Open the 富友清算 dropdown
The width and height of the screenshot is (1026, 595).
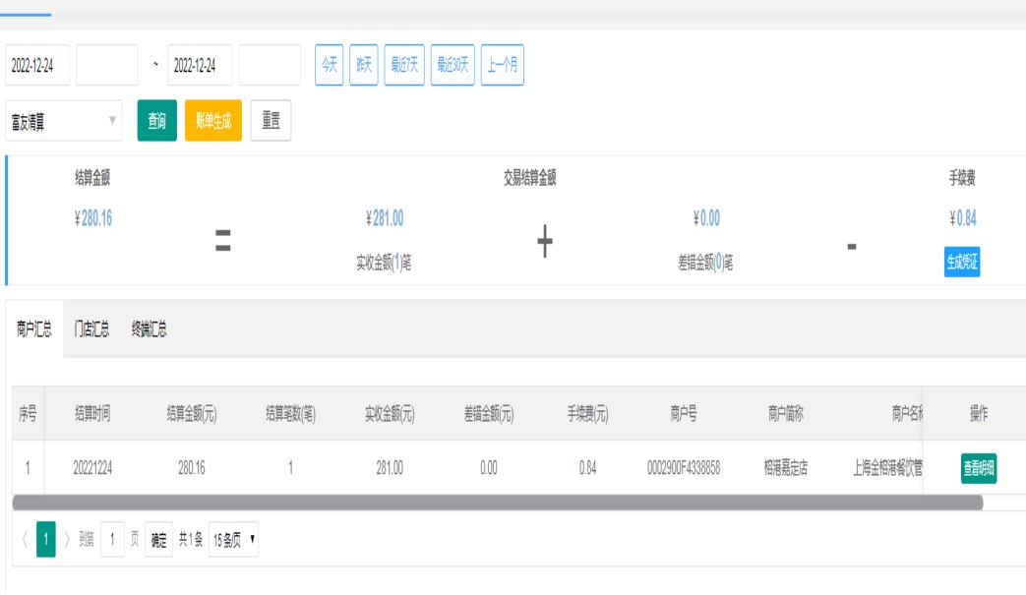[x=64, y=122]
